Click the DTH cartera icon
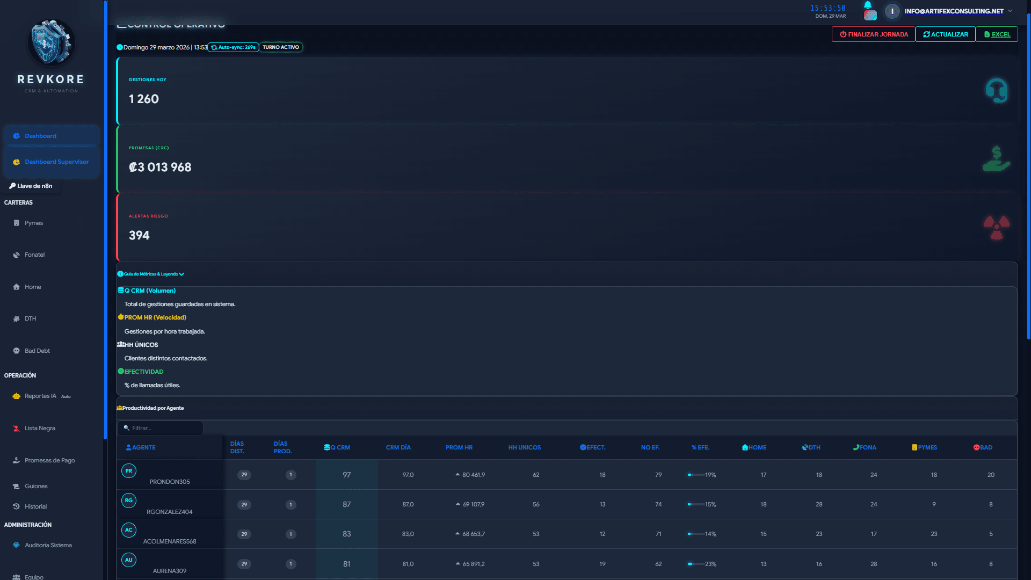 click(17, 318)
